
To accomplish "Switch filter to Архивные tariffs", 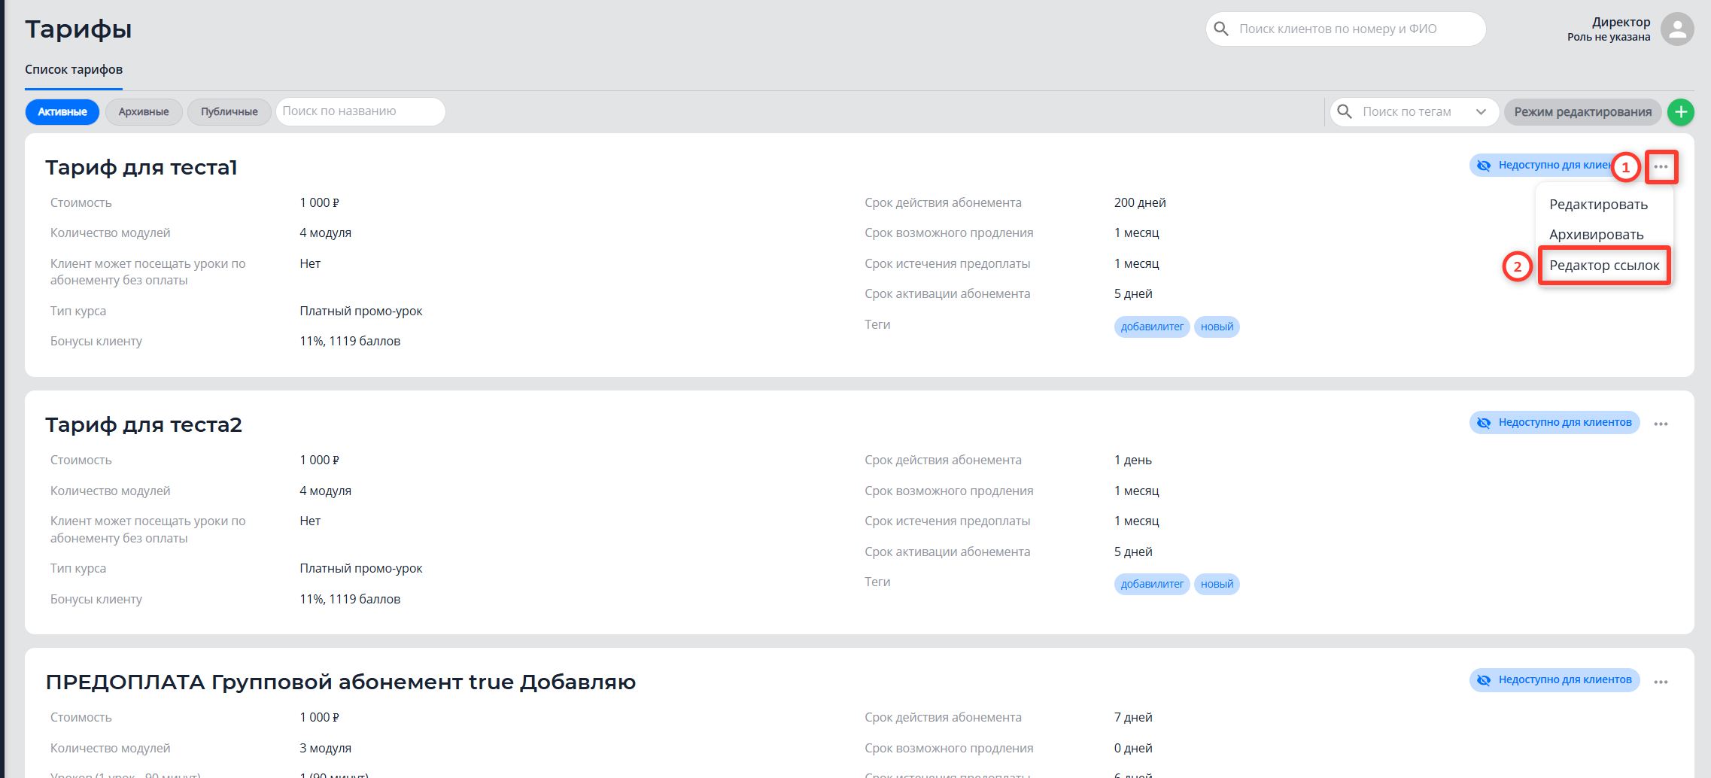I will [x=143, y=112].
